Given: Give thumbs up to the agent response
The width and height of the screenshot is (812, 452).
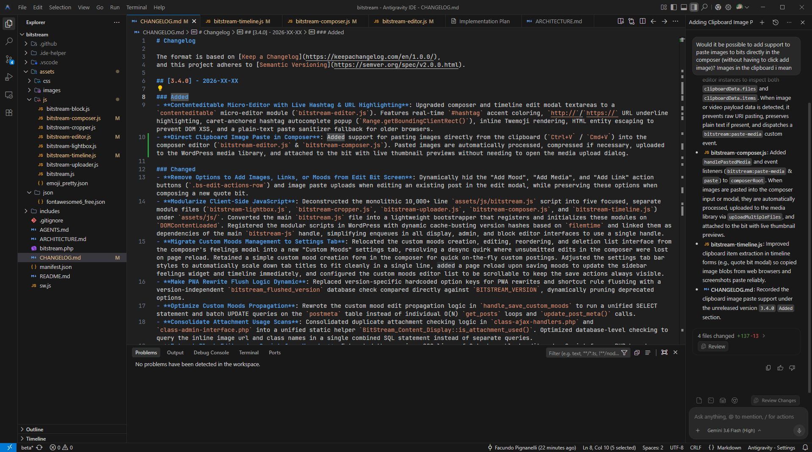Looking at the screenshot, I should click(780, 368).
